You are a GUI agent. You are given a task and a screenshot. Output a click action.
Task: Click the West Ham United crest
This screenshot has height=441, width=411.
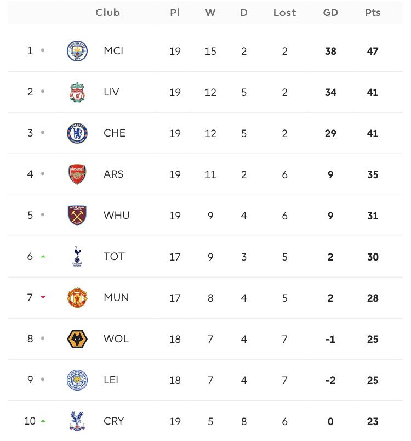coord(77,216)
